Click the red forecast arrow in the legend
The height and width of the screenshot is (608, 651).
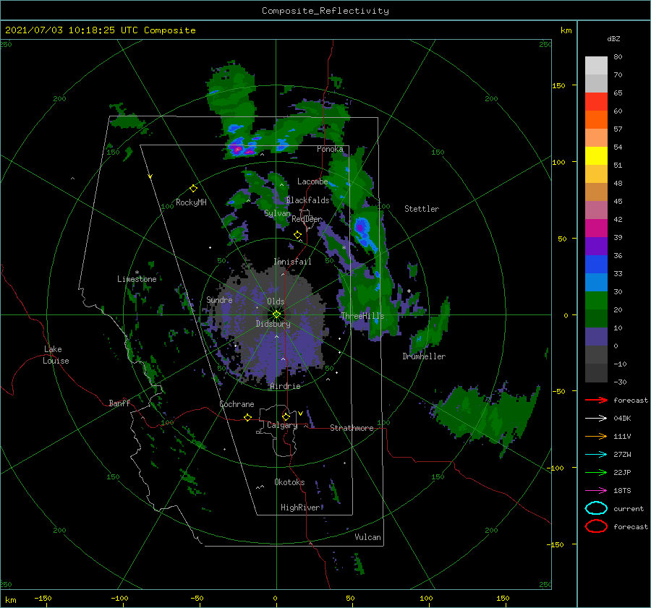[596, 400]
